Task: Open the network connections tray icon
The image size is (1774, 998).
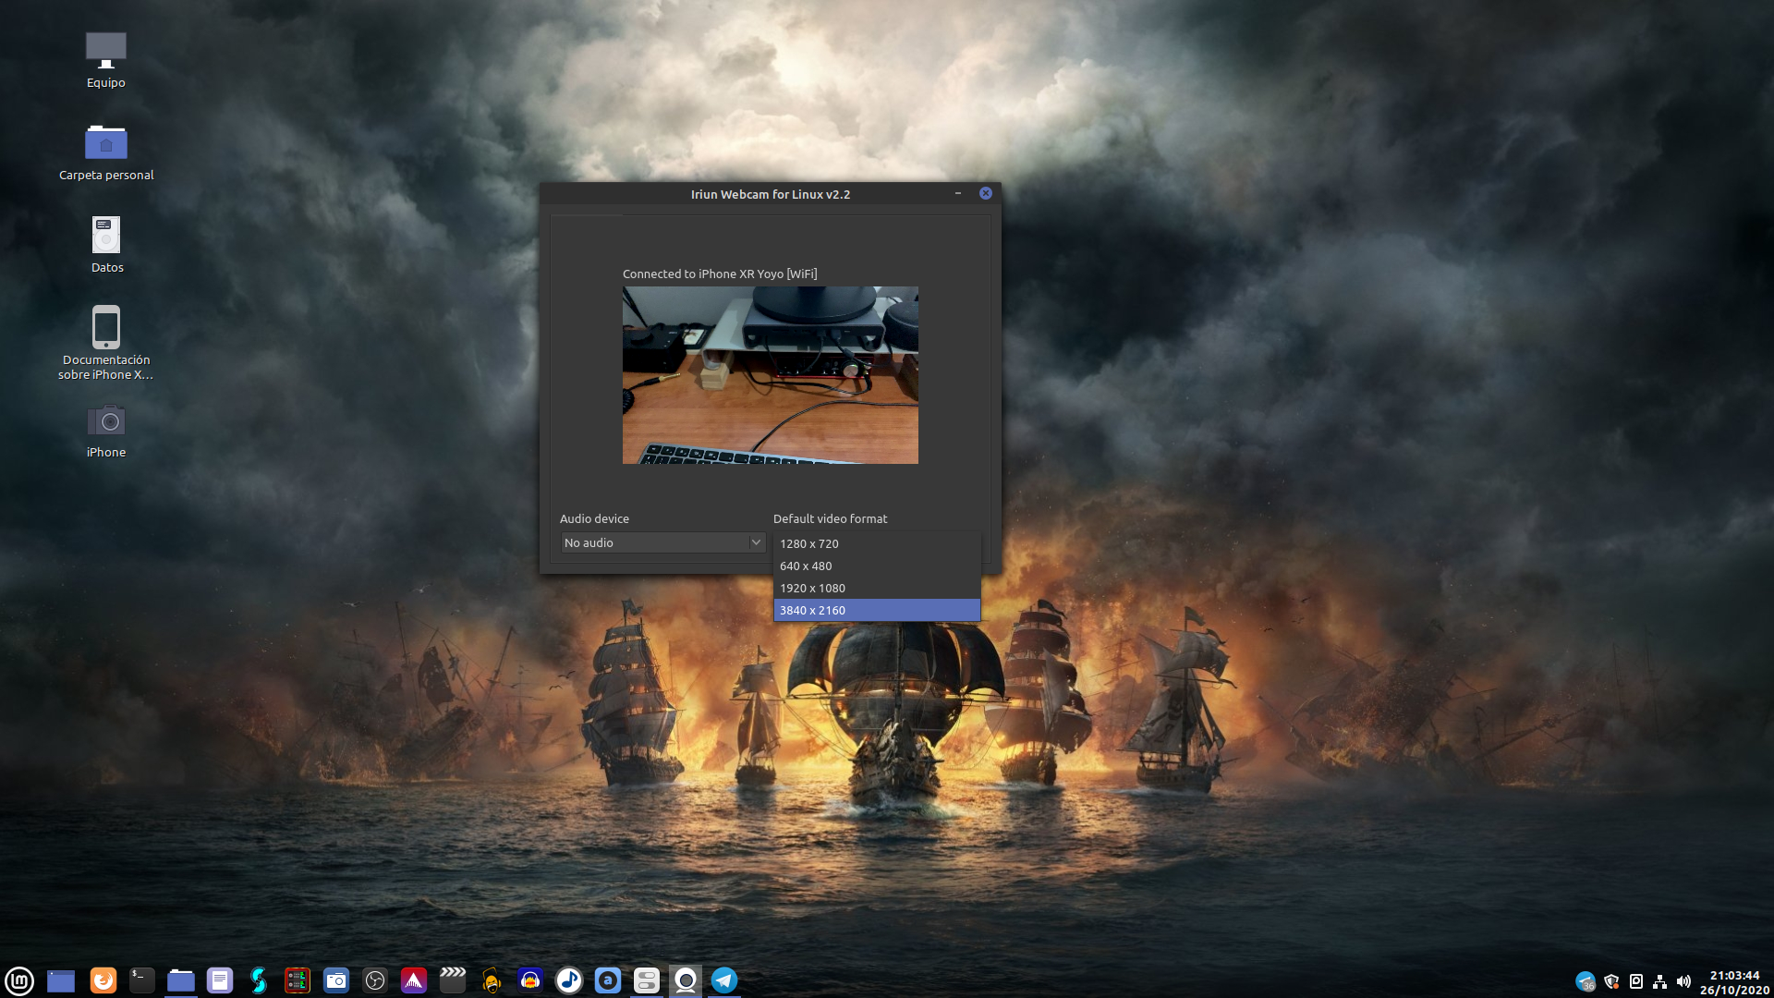Action: click(1659, 981)
